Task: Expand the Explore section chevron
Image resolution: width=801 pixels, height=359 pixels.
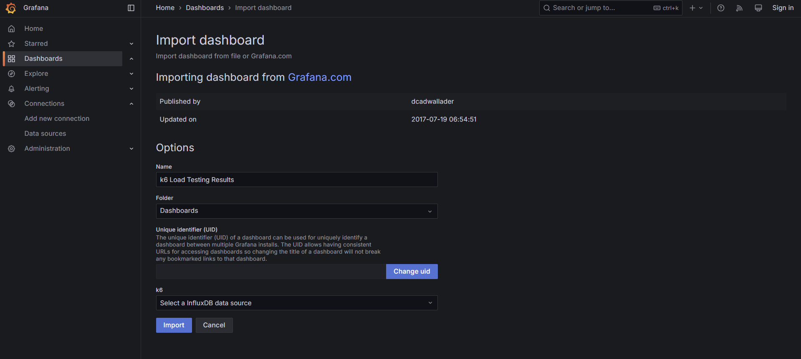Action: (x=131, y=74)
